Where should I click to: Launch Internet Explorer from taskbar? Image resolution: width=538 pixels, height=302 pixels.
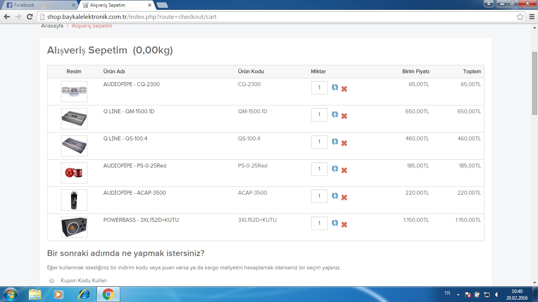point(84,294)
